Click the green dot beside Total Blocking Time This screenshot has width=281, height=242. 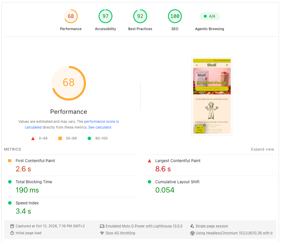pos(10,182)
